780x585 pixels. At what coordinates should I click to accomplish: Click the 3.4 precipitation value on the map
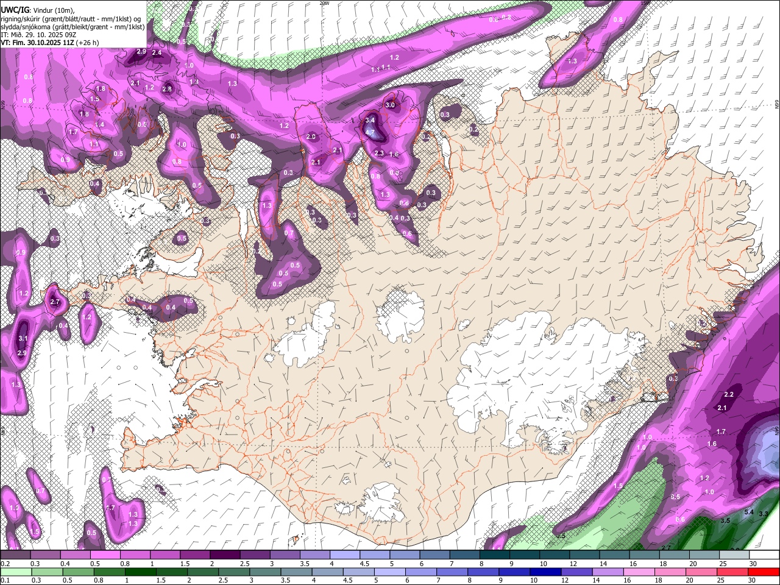point(369,121)
